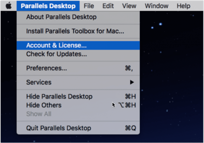Select About Parallels Desktop
The height and width of the screenshot is (143, 204).
[78, 17]
